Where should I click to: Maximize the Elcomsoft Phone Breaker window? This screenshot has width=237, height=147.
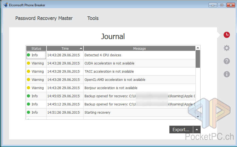click(222, 5)
